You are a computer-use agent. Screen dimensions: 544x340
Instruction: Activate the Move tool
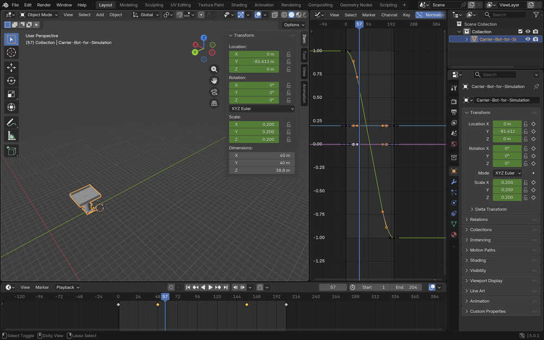[11, 67]
